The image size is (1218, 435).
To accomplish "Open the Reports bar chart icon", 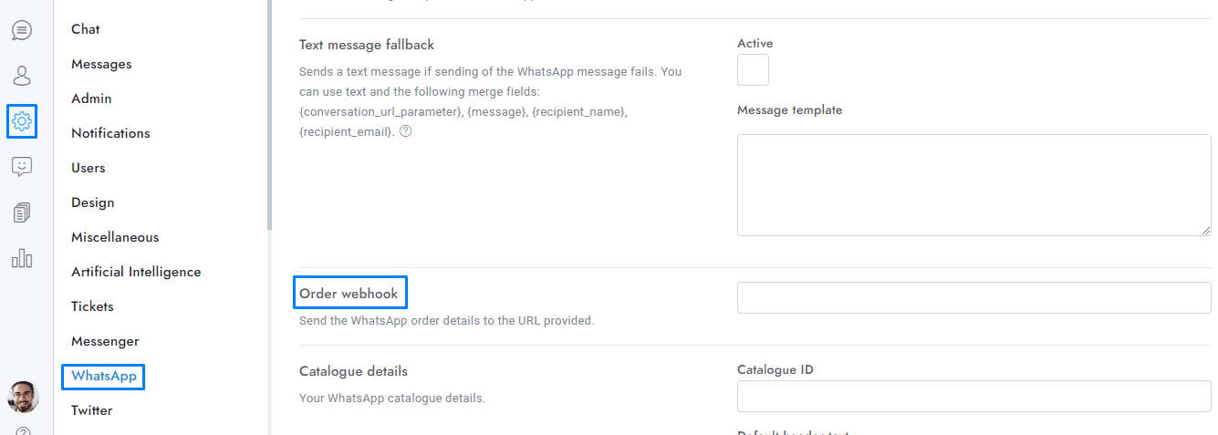I will coord(22,259).
